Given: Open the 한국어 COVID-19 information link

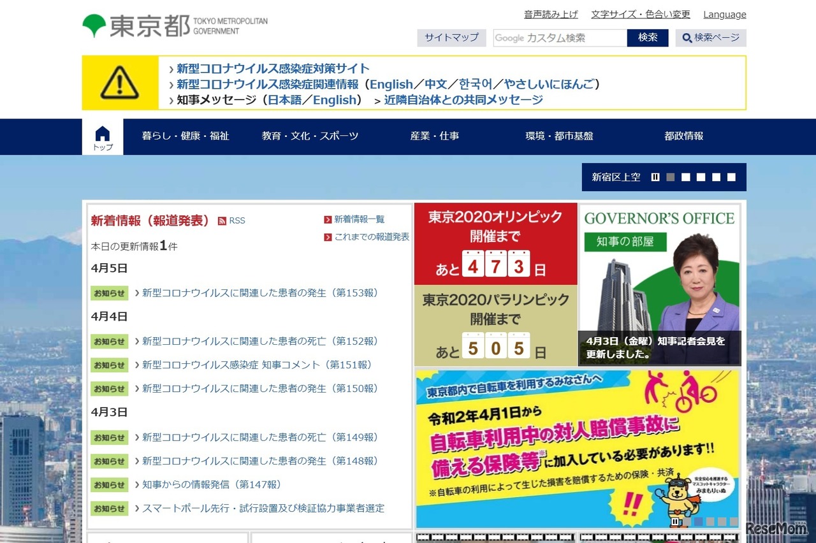Looking at the screenshot, I should tap(476, 84).
